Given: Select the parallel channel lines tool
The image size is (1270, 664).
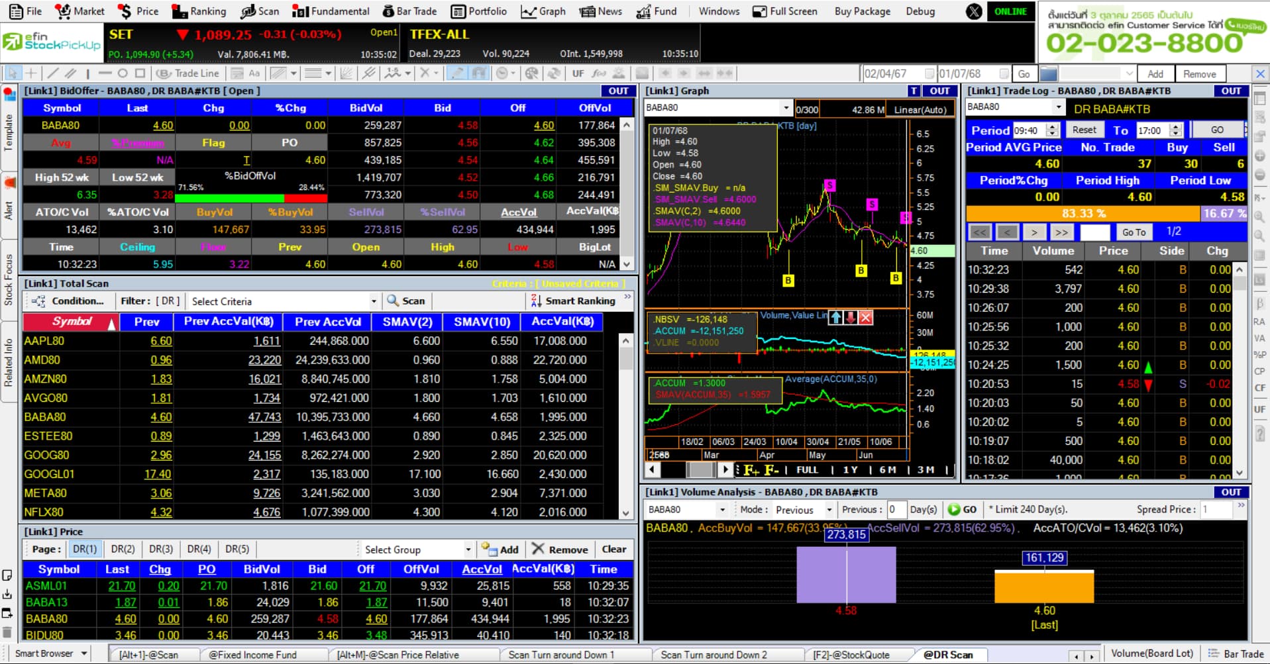Looking at the screenshot, I should (70, 73).
